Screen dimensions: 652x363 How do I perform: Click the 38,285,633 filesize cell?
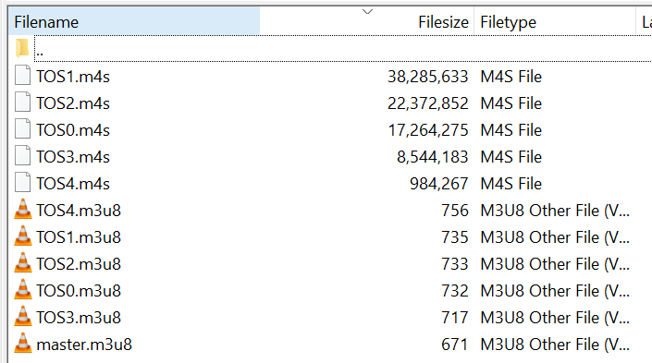428,77
